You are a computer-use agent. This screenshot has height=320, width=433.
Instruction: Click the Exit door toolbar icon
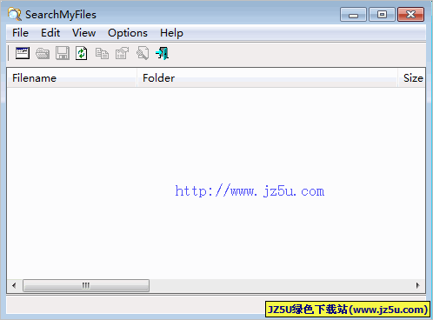[163, 53]
